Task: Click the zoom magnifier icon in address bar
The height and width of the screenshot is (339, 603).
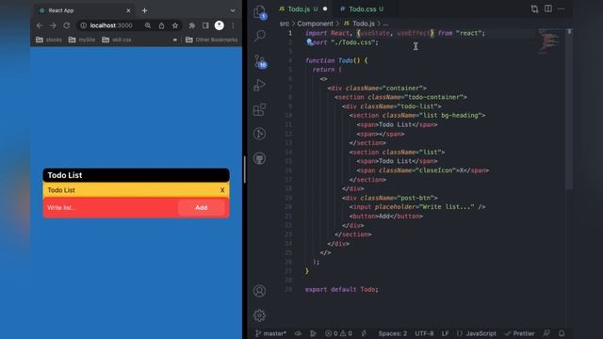Action: (x=148, y=25)
